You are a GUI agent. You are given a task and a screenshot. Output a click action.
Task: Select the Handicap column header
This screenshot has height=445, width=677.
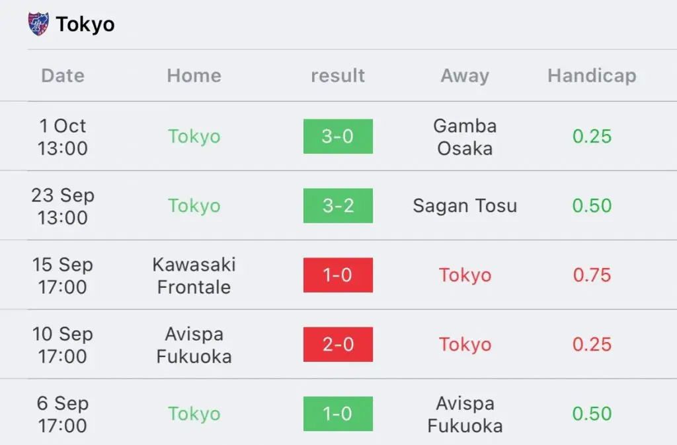[592, 75]
